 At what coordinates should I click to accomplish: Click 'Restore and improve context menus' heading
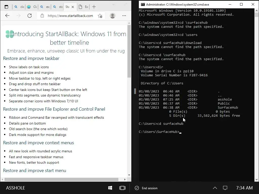(x=38, y=143)
